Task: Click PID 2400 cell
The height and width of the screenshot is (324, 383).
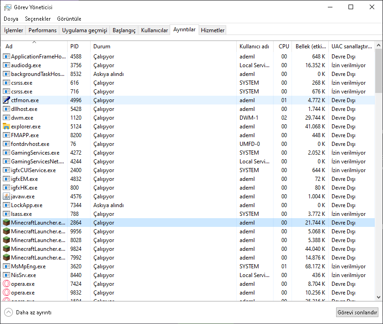Action: coord(76,170)
